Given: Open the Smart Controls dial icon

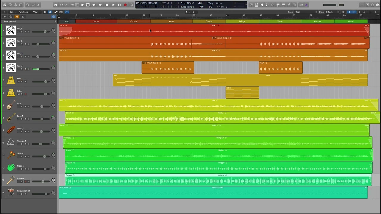Looking at the screenshot, I should pos(28,5).
